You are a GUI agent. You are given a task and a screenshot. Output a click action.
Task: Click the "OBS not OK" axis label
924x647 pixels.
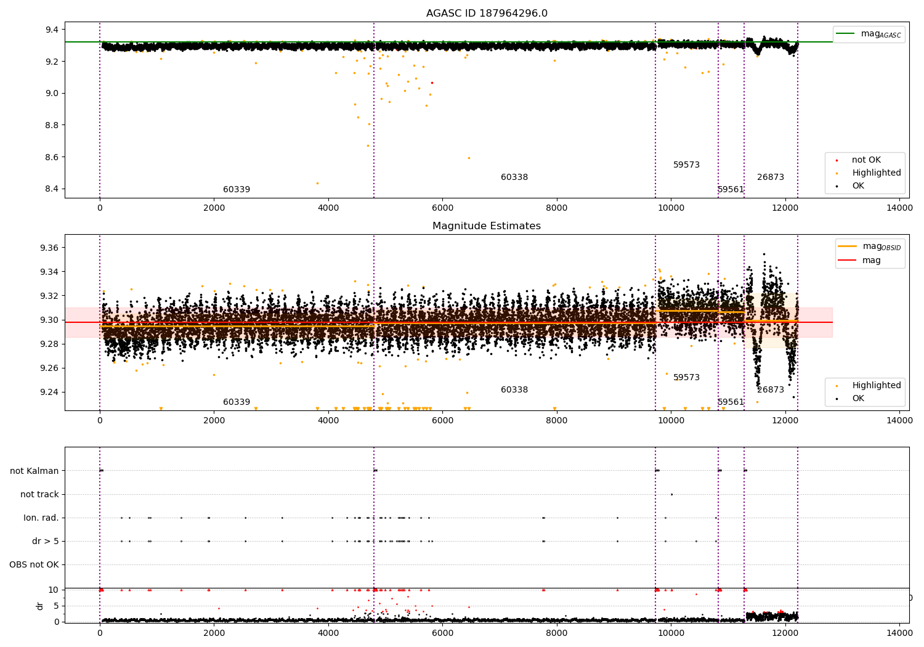coord(34,564)
